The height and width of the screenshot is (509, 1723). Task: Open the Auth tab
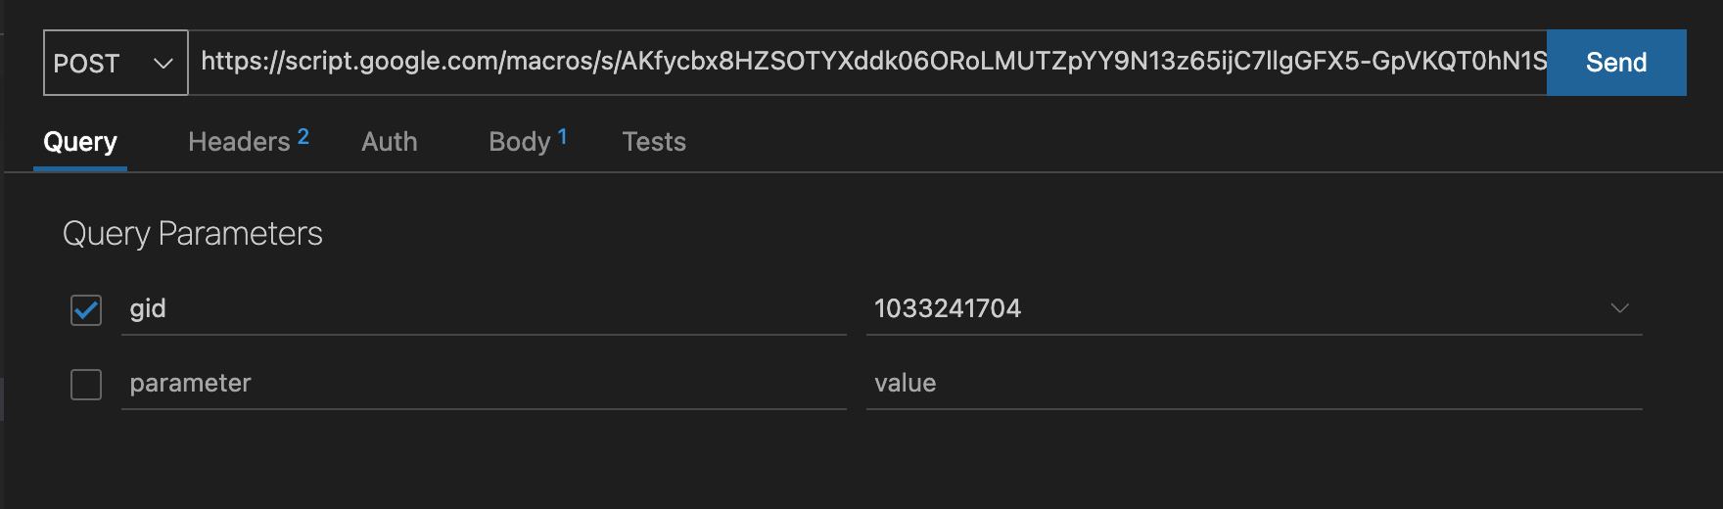[390, 142]
